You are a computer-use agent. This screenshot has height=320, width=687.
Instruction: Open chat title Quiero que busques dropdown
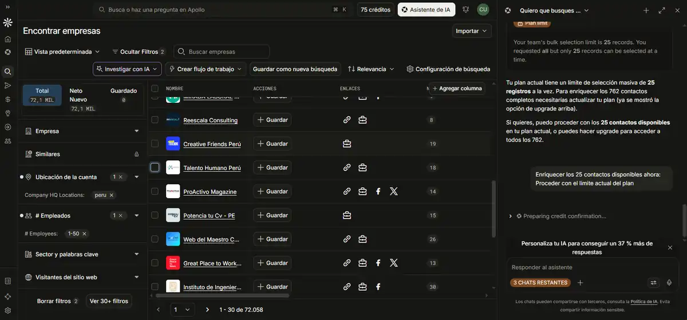pyautogui.click(x=554, y=10)
